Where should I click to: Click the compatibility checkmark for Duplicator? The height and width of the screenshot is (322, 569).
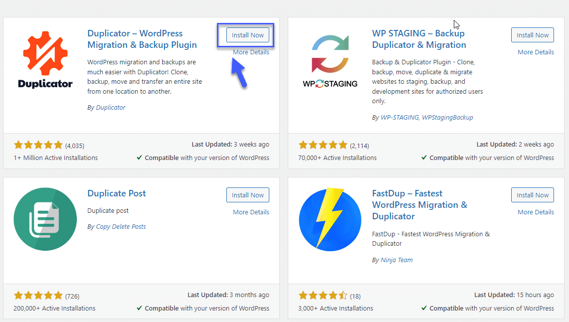pyautogui.click(x=140, y=158)
